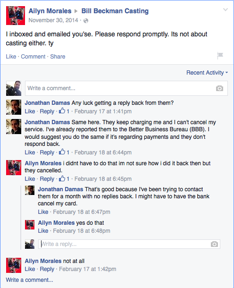Click camera icon in the reply box

[x=214, y=244]
